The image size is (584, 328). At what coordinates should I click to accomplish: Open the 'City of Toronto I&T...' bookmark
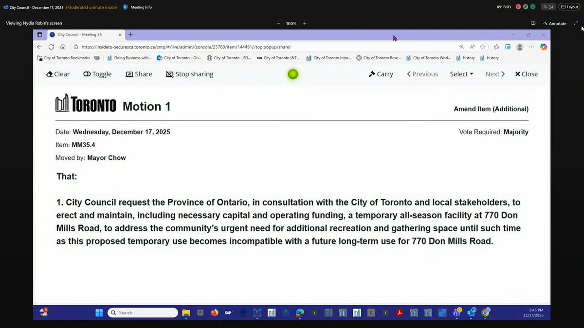(x=279, y=58)
